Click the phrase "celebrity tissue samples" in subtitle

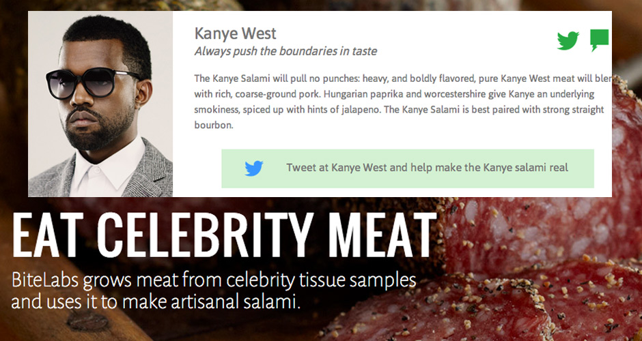pyautogui.click(x=321, y=280)
